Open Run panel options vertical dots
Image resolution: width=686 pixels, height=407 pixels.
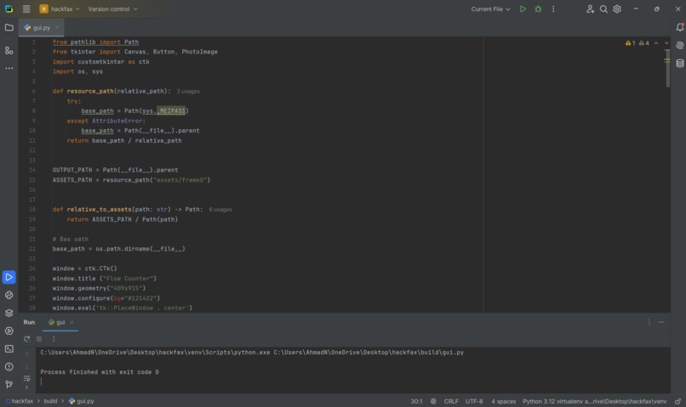tap(649, 322)
